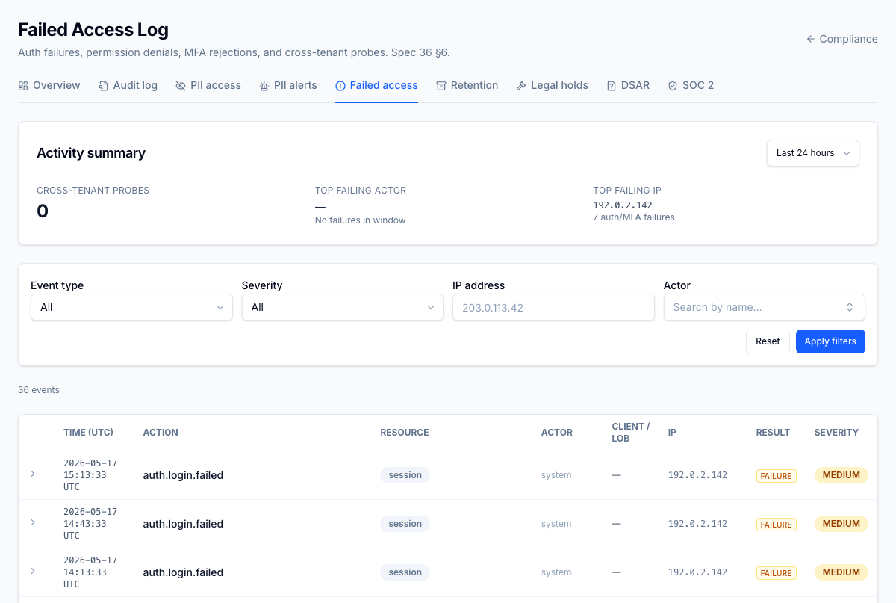
Task: Click auth.login.failed in the 14:13:33 row
Action: pos(183,572)
